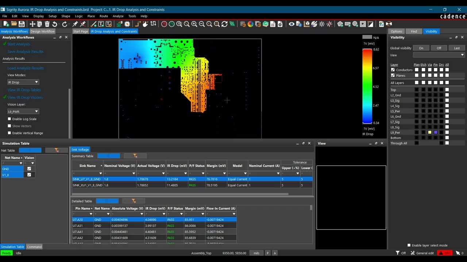Click Global visibility Off button
The width and height of the screenshot is (467, 262).
coord(439,48)
